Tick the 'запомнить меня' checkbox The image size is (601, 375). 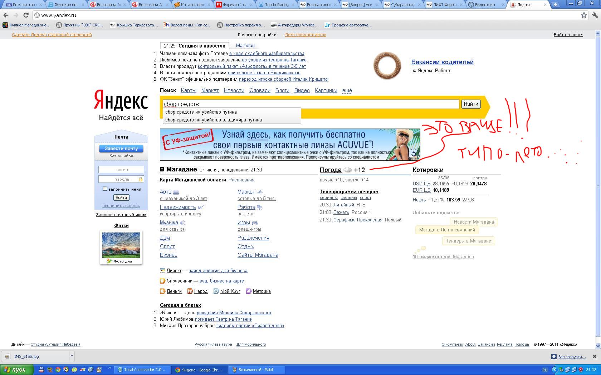pyautogui.click(x=105, y=189)
